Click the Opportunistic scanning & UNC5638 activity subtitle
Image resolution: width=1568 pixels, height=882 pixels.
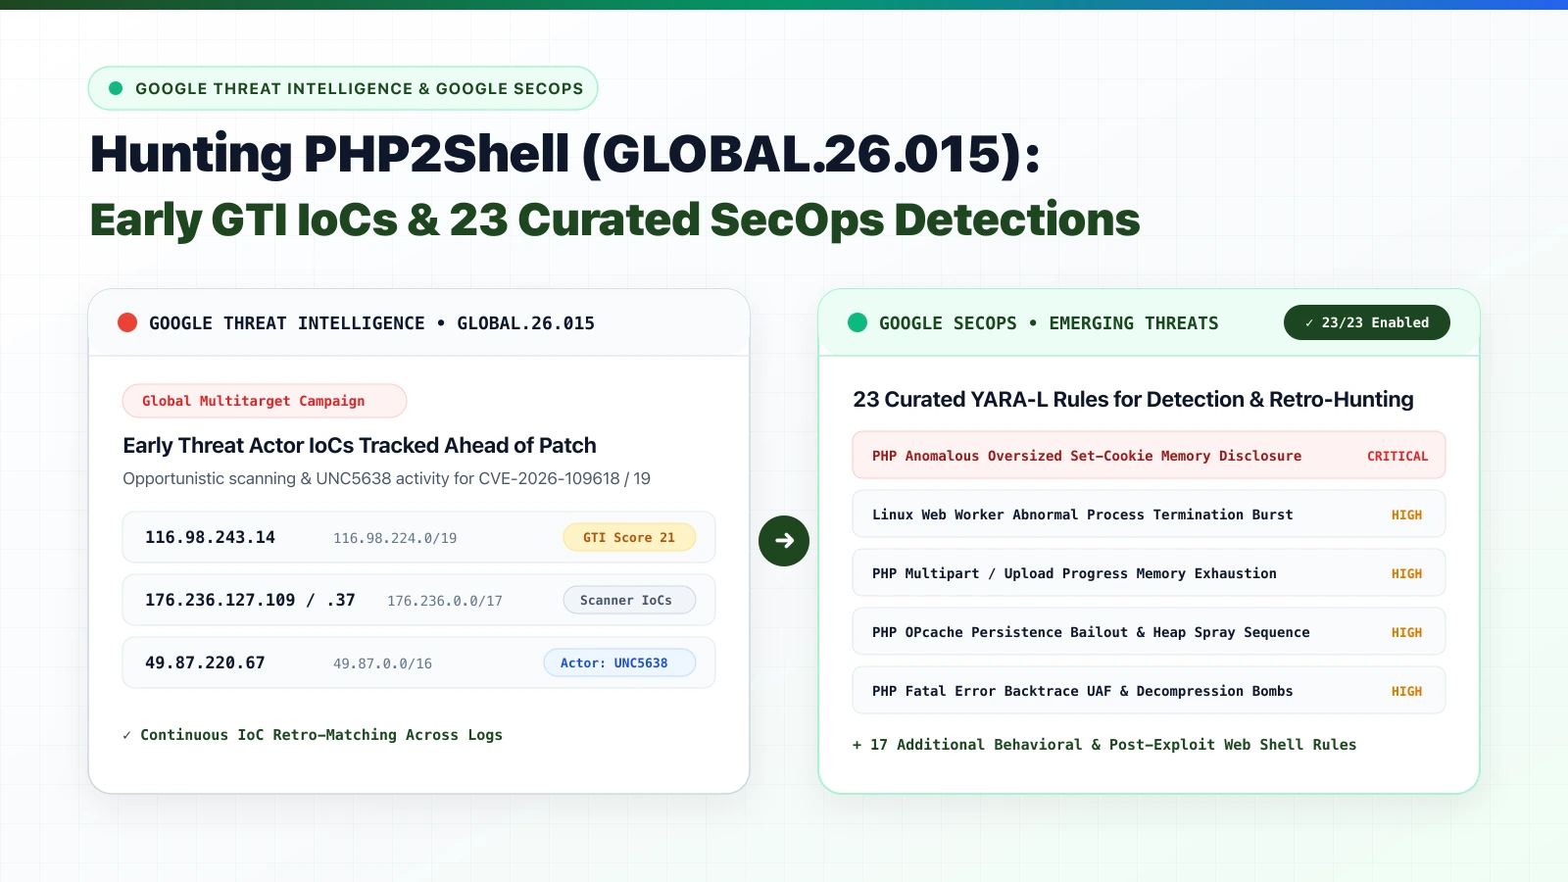(x=386, y=478)
